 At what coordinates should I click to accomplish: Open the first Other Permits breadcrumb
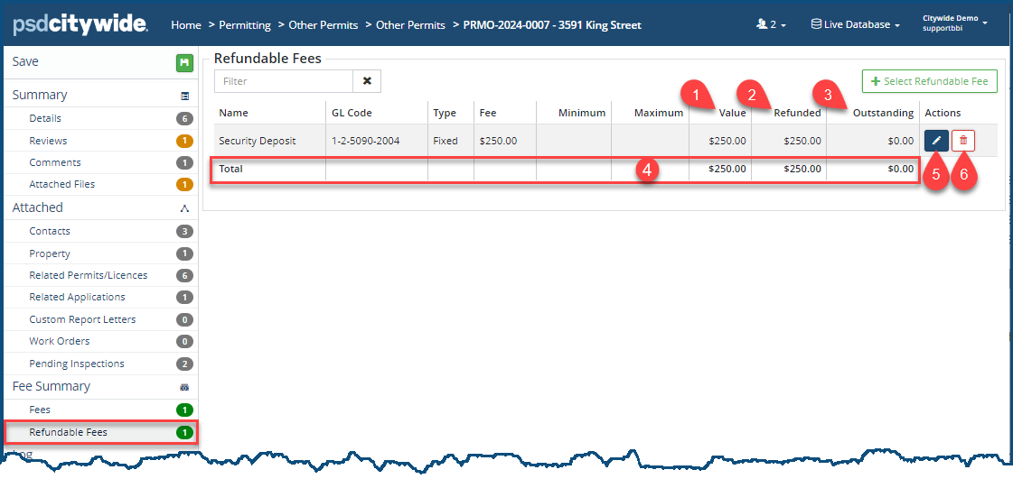[323, 25]
